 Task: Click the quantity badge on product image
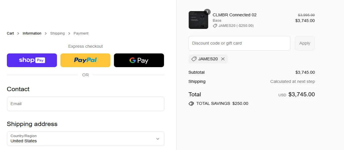tap(207, 12)
